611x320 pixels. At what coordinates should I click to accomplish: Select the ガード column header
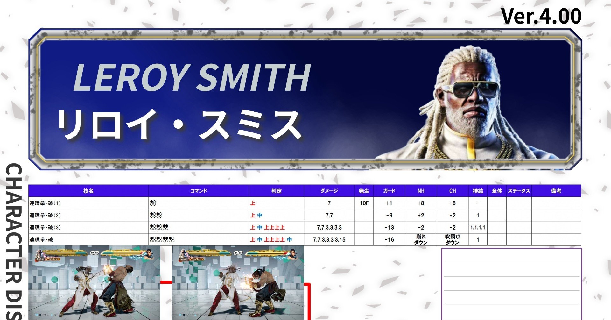(389, 191)
